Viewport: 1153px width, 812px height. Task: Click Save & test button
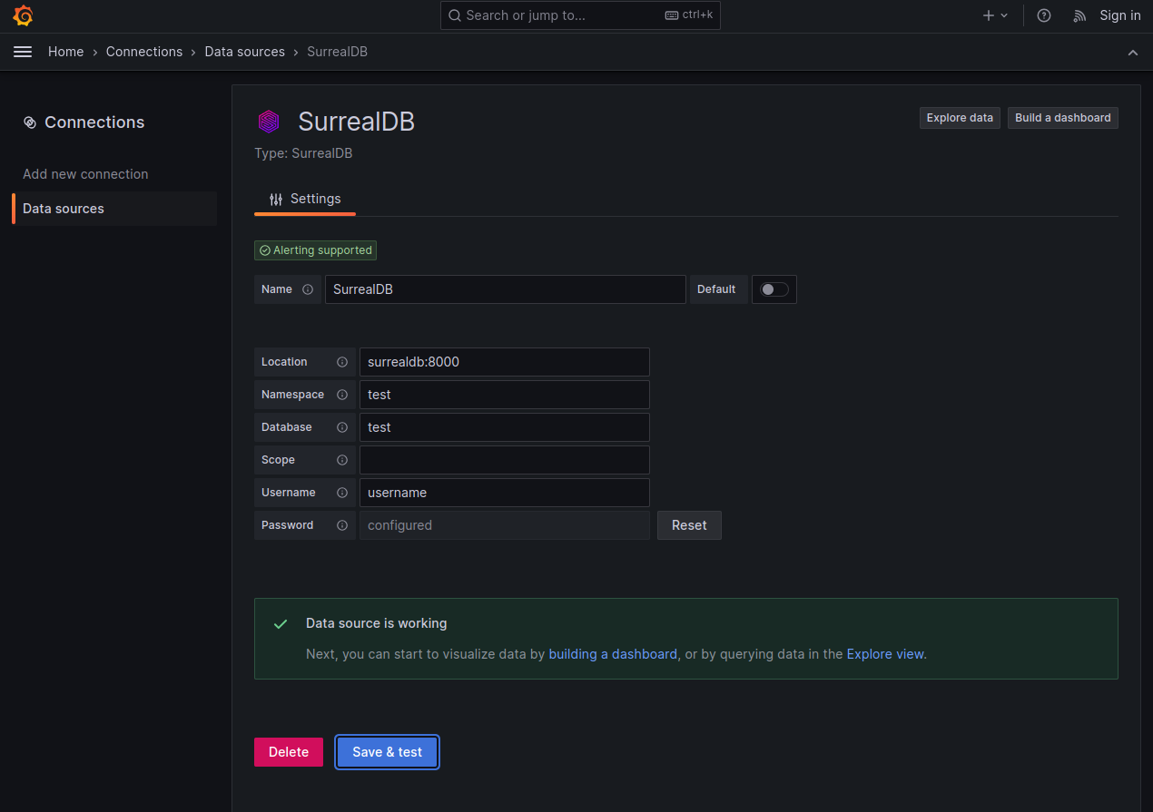(388, 752)
